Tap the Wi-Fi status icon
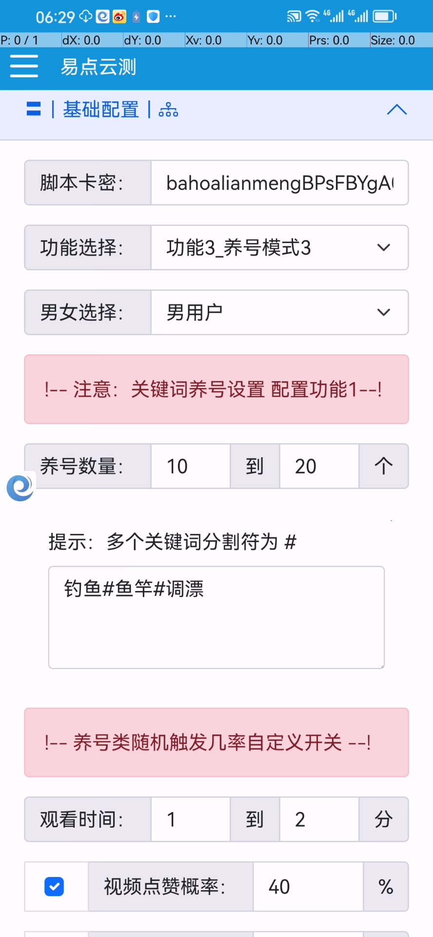This screenshot has height=937, width=433. [x=312, y=17]
